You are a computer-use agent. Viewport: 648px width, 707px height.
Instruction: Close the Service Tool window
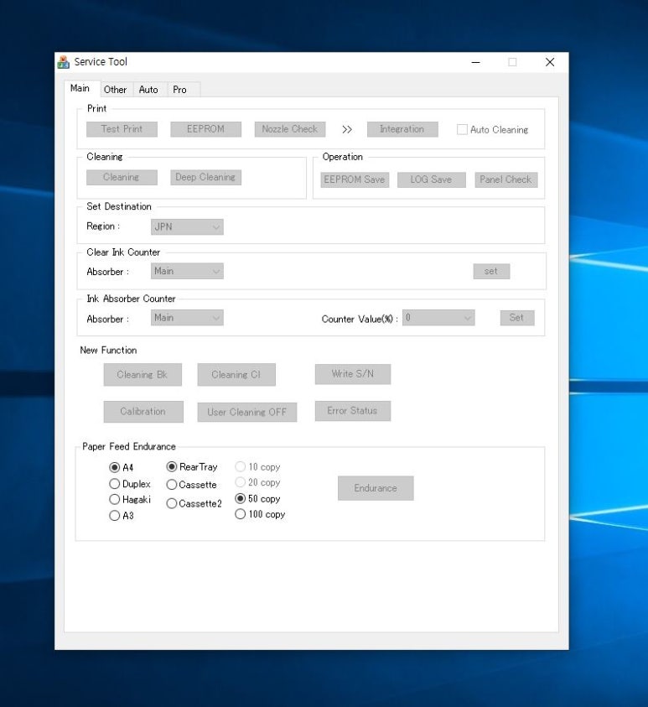550,62
